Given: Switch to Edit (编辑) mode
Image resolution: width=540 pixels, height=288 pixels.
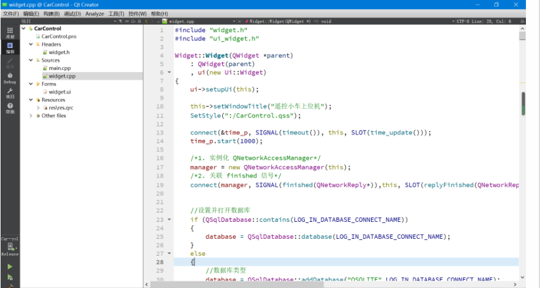Looking at the screenshot, I should [10, 48].
